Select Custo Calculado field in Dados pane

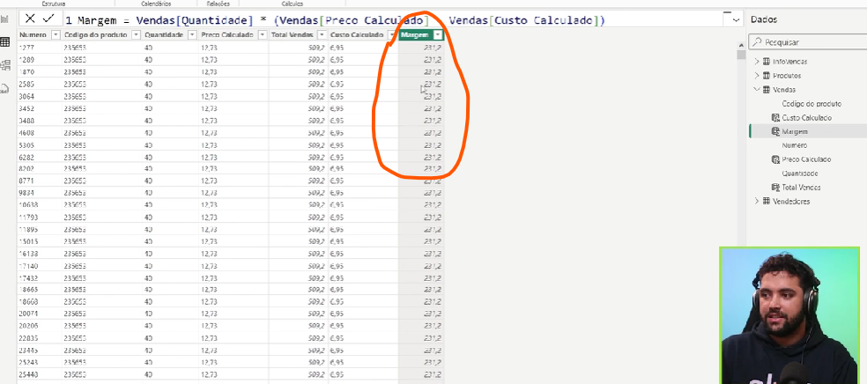click(x=807, y=118)
